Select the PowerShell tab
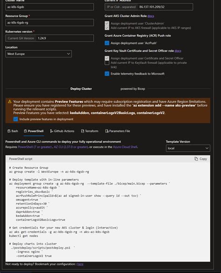221x273 pixels. [x=34, y=131]
